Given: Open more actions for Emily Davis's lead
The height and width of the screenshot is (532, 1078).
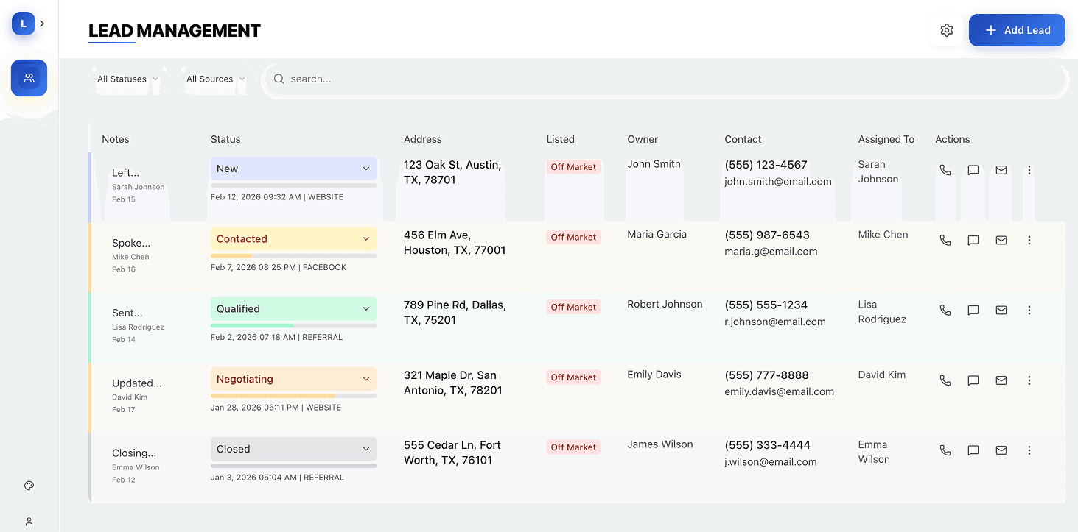Looking at the screenshot, I should tap(1029, 380).
